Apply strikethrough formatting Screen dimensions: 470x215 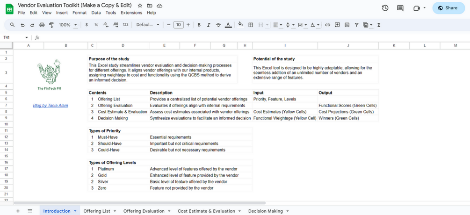[x=218, y=25]
